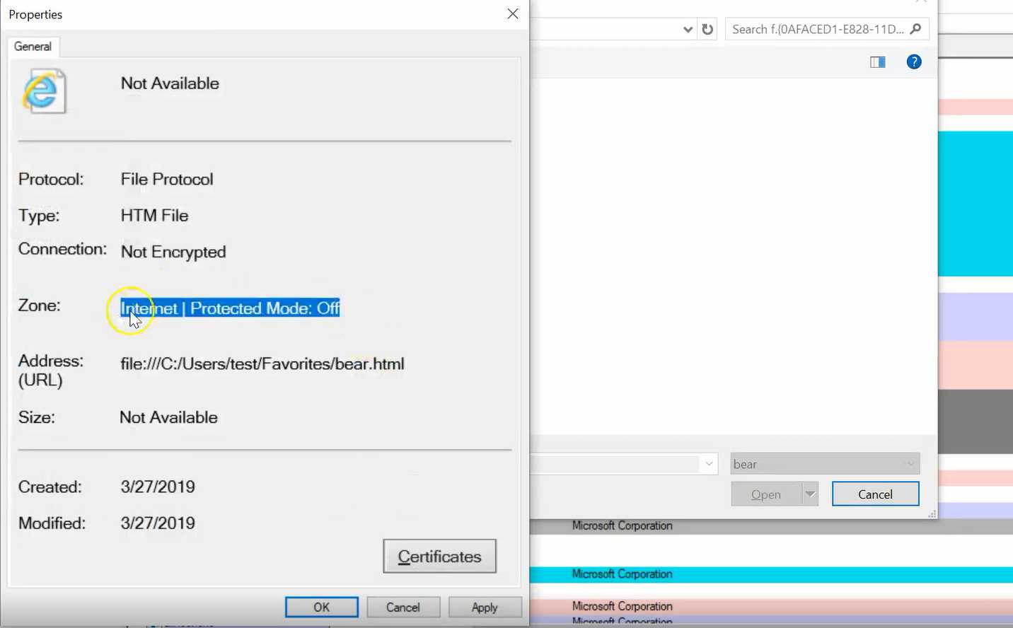Refresh the folder in the Open dialog
Viewport: 1013px width, 628px height.
click(x=707, y=29)
